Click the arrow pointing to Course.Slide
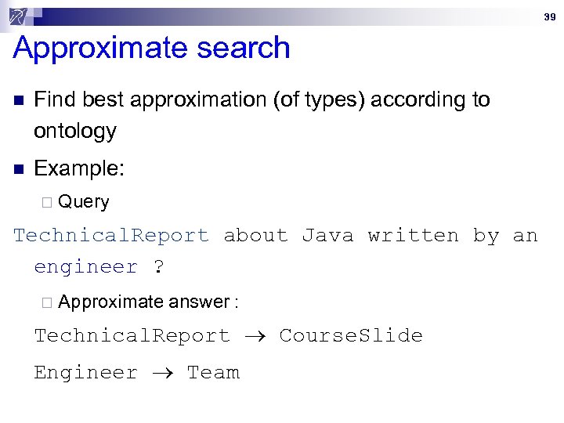Viewport: 564px width, 423px height. pyautogui.click(x=255, y=337)
